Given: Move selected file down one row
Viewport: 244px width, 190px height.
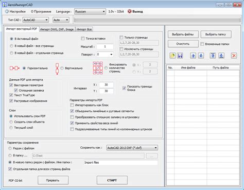Looking at the screenshot, I should 201,56.
